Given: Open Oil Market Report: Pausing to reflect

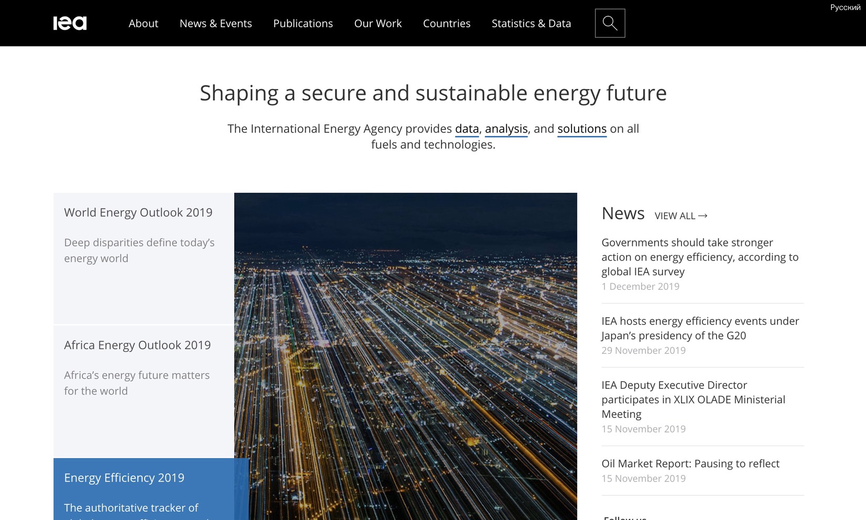Looking at the screenshot, I should coord(690,463).
